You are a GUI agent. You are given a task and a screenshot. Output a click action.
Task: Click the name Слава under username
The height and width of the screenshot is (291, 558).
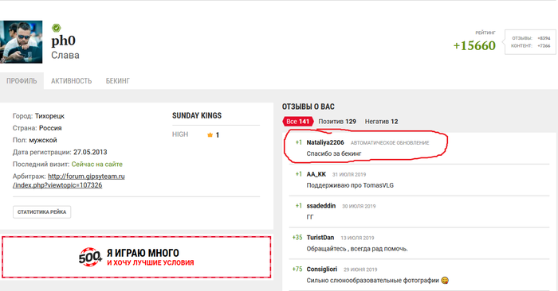click(65, 56)
